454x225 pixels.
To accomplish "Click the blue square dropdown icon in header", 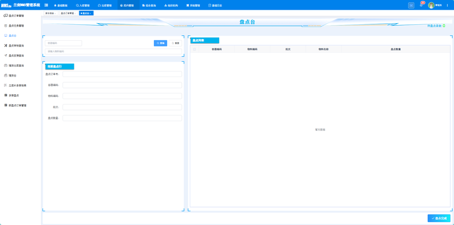I will coord(411,5).
